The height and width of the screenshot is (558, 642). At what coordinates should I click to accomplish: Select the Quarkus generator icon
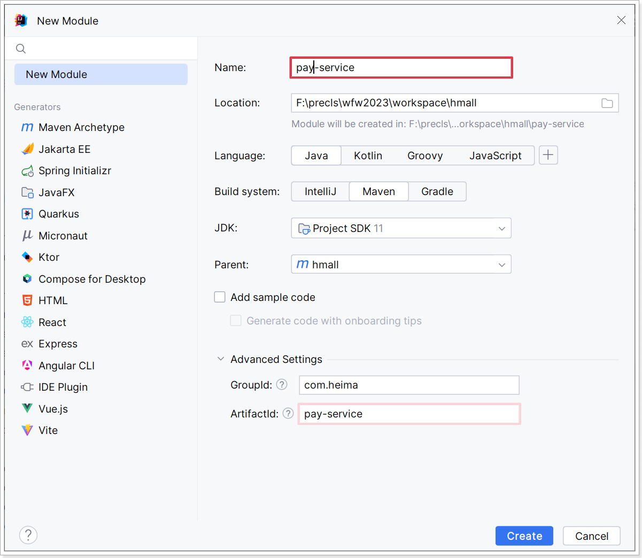[x=27, y=214]
